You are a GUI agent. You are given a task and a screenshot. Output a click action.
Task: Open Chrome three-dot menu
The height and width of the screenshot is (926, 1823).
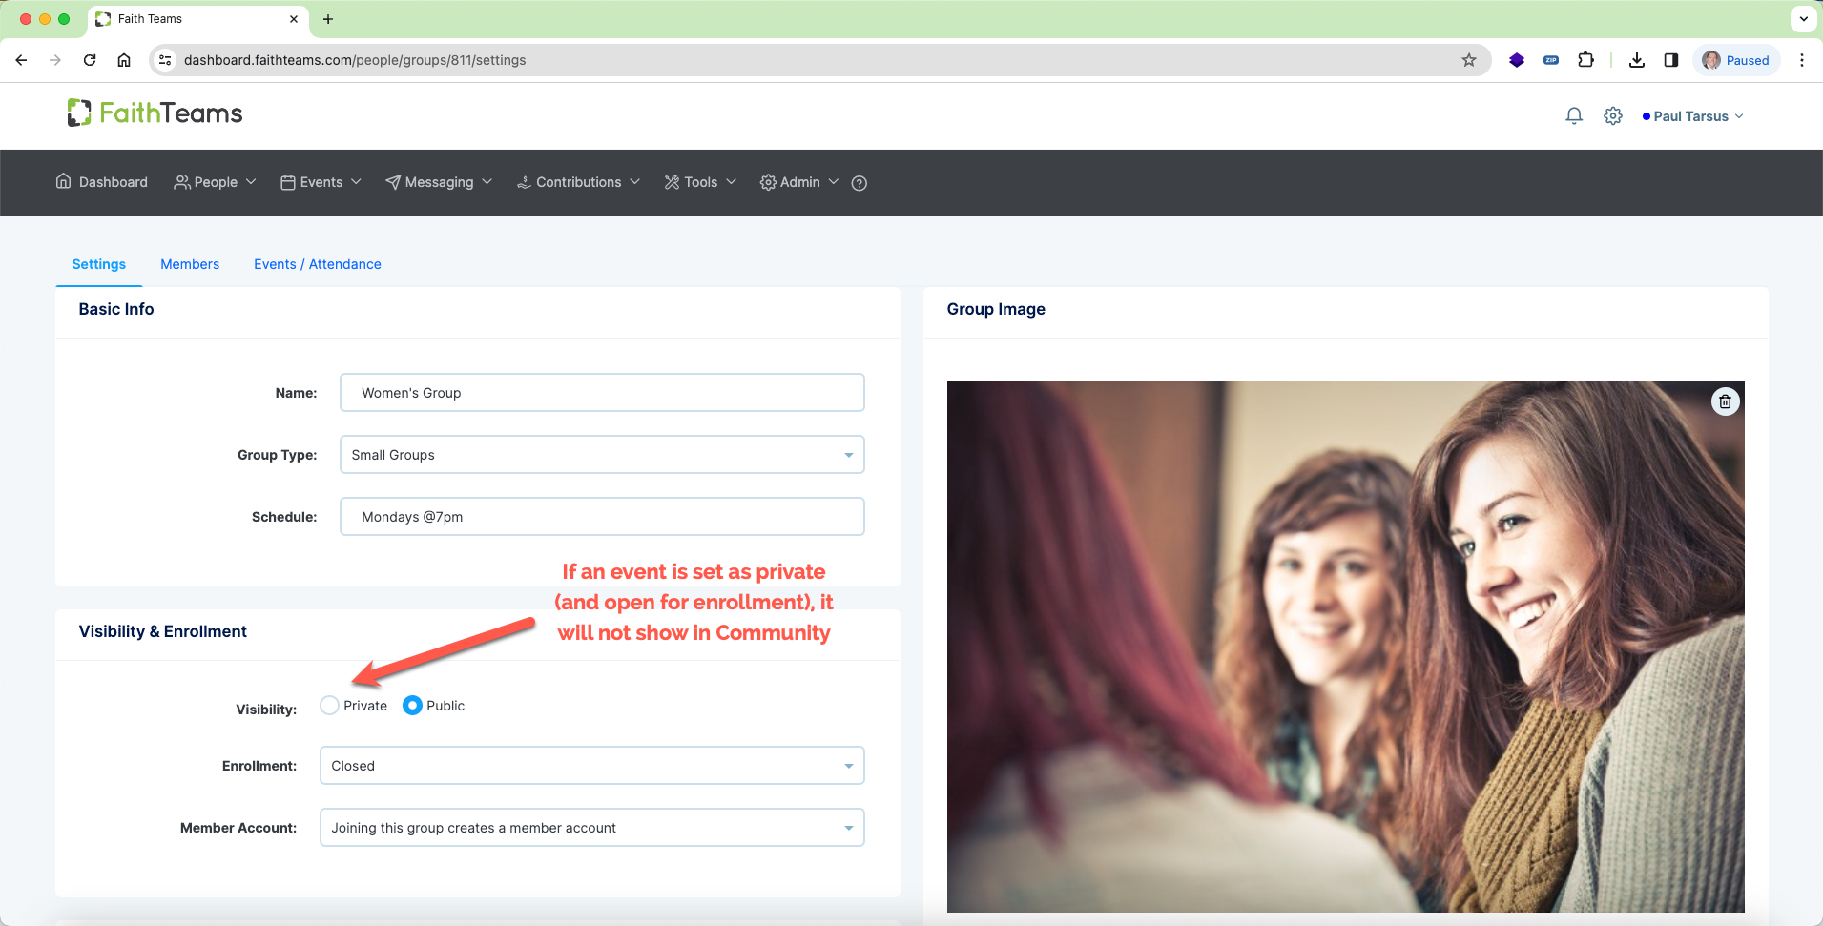1802,60
